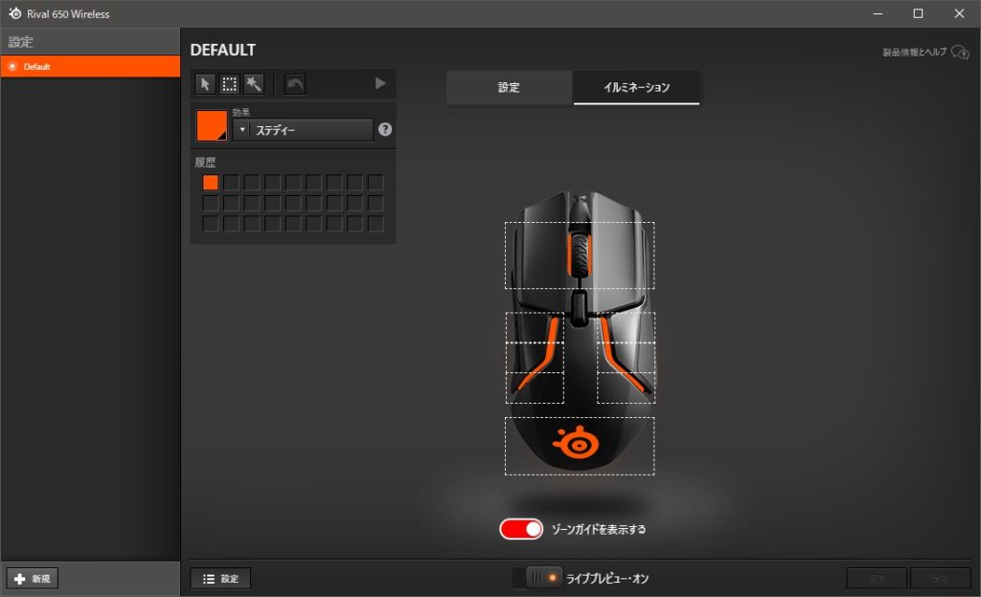Expand the large orange color picker swatch
This screenshot has height=597, width=981.
tap(212, 125)
